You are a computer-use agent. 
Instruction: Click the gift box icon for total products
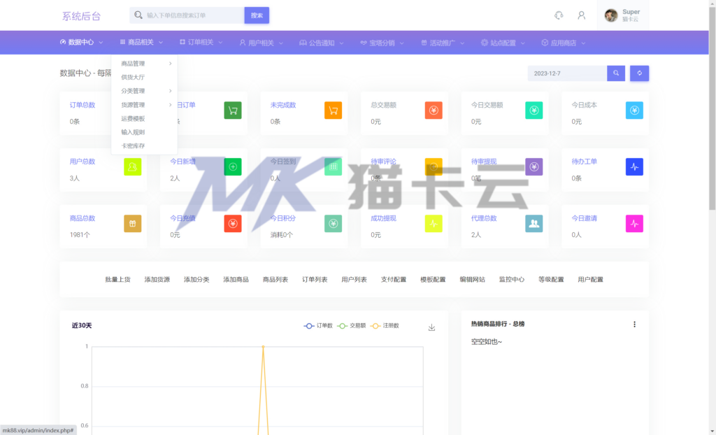coord(132,223)
